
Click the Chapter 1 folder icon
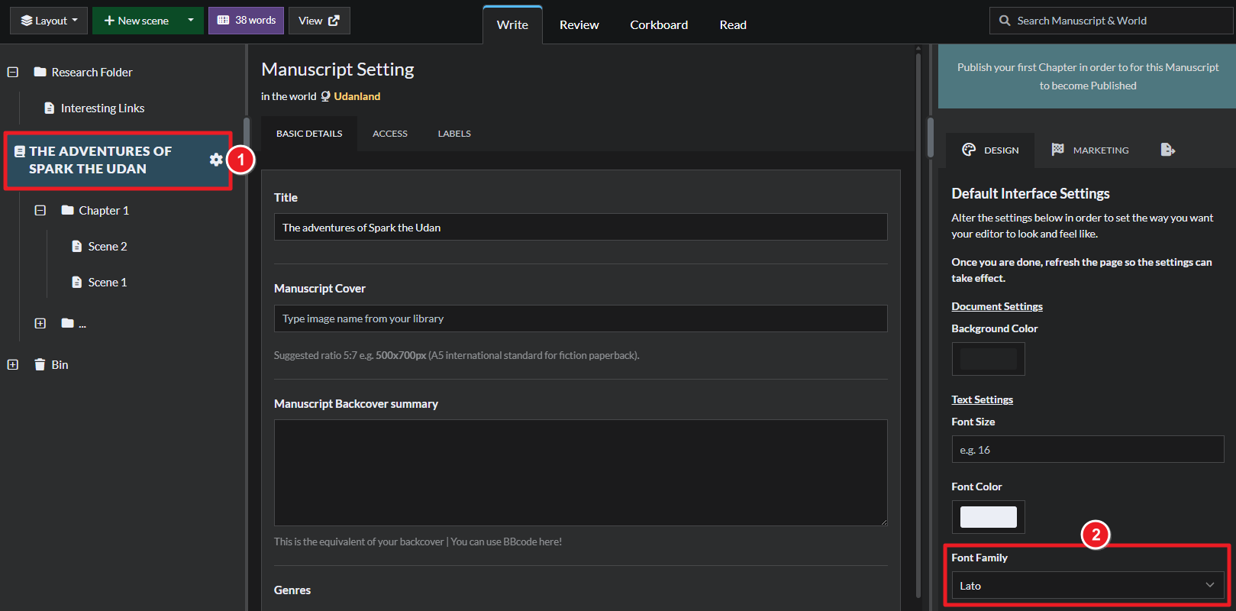(68, 210)
